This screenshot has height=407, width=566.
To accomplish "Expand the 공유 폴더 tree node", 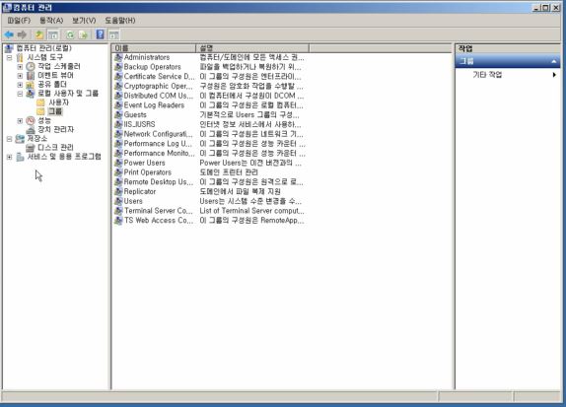I will [x=20, y=85].
